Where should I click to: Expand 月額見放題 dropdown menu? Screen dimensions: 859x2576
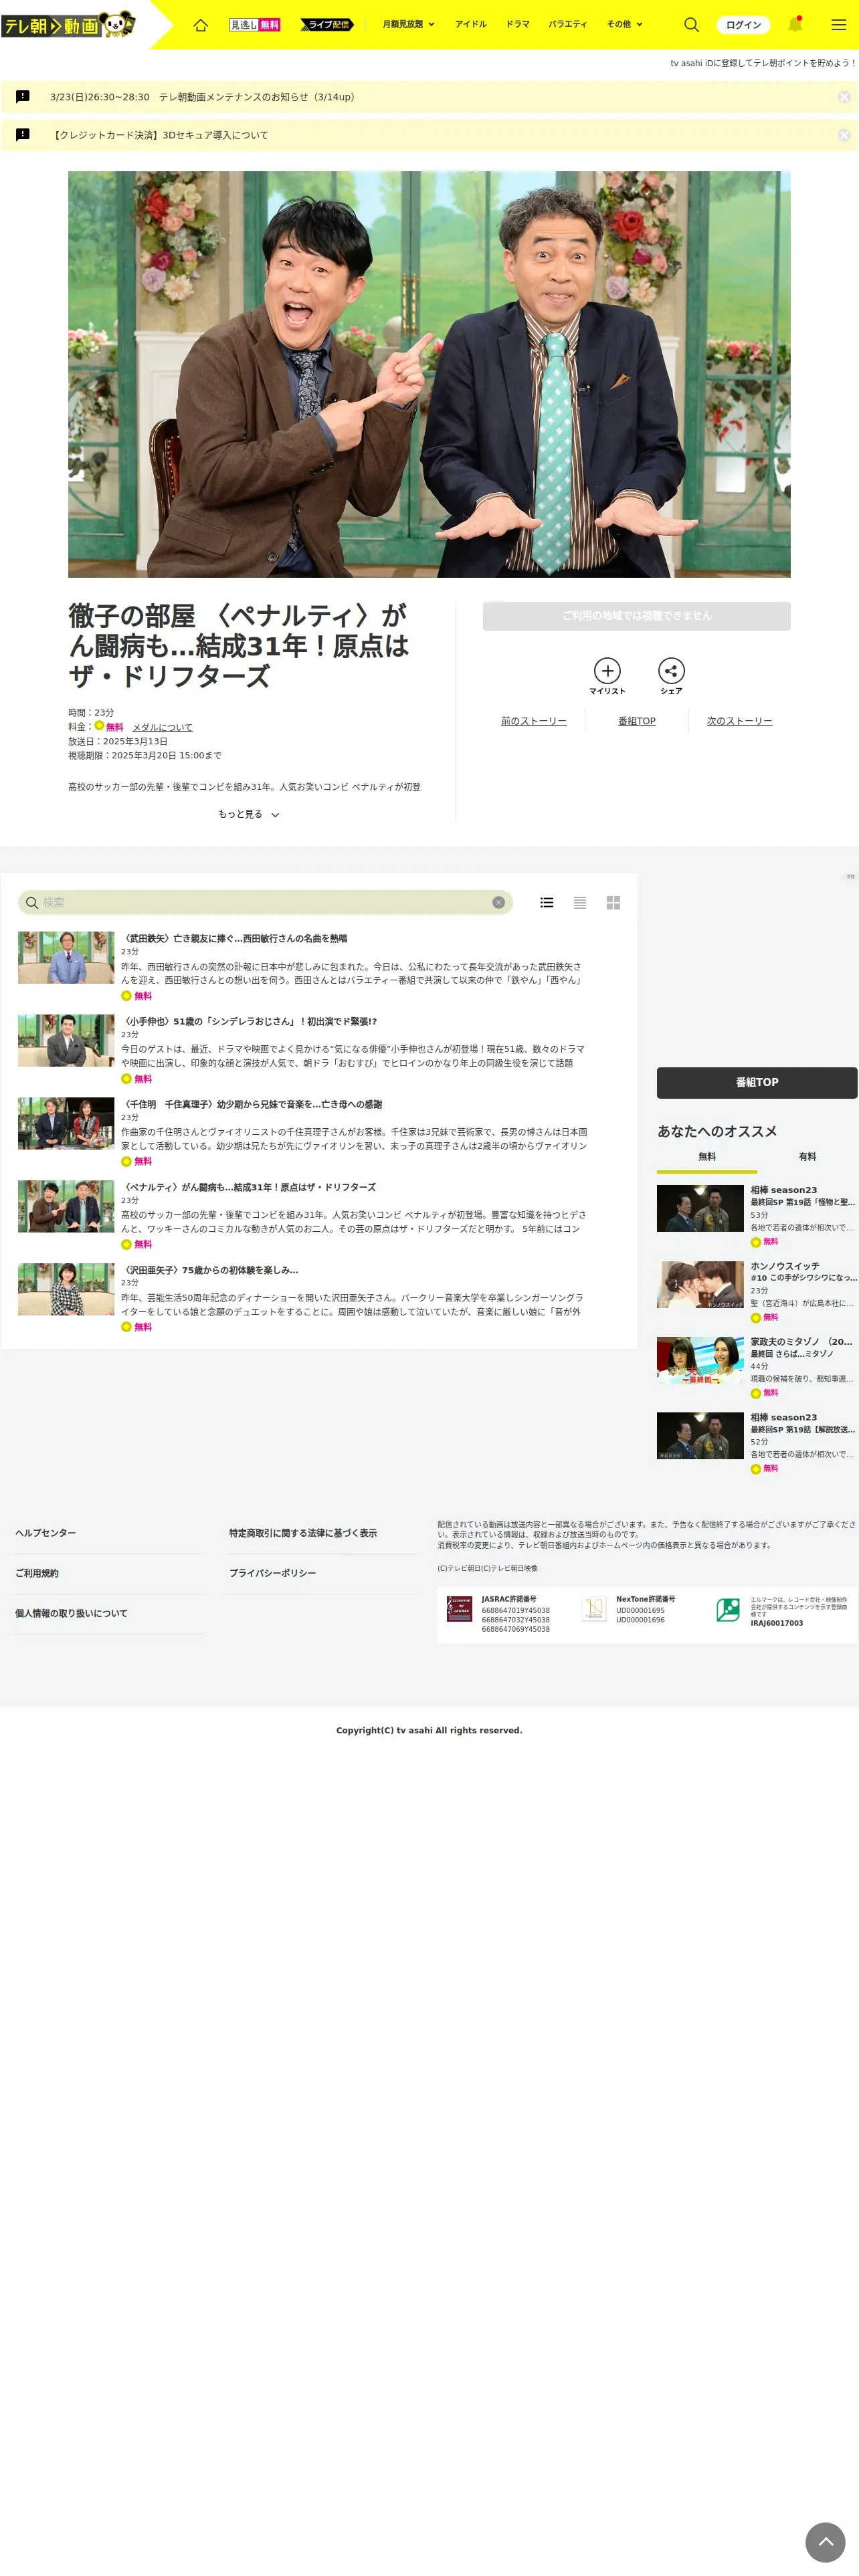408,25
